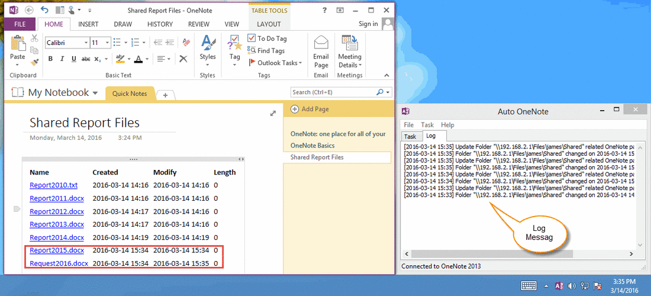
Task: Expand the My Notebook dropdown
Action: coord(95,92)
